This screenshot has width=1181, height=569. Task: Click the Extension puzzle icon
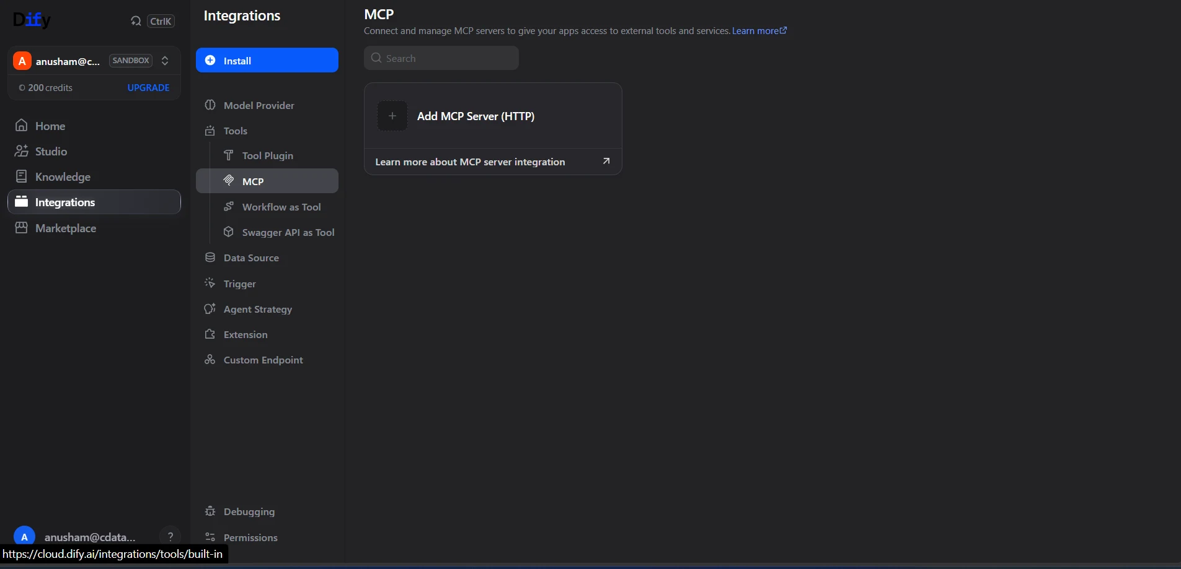(210, 334)
